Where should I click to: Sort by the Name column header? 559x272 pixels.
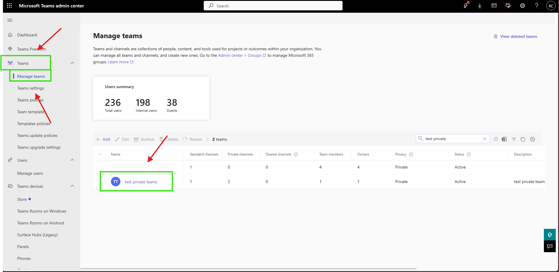coord(116,154)
